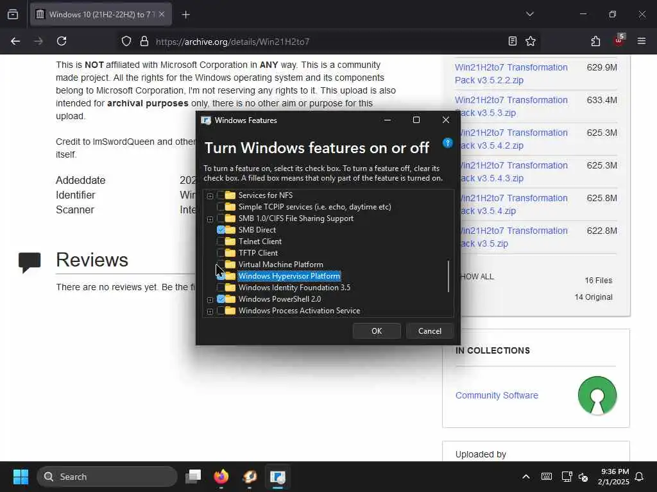The height and width of the screenshot is (492, 657).
Task: Open a new browser tab
Action: click(185, 15)
